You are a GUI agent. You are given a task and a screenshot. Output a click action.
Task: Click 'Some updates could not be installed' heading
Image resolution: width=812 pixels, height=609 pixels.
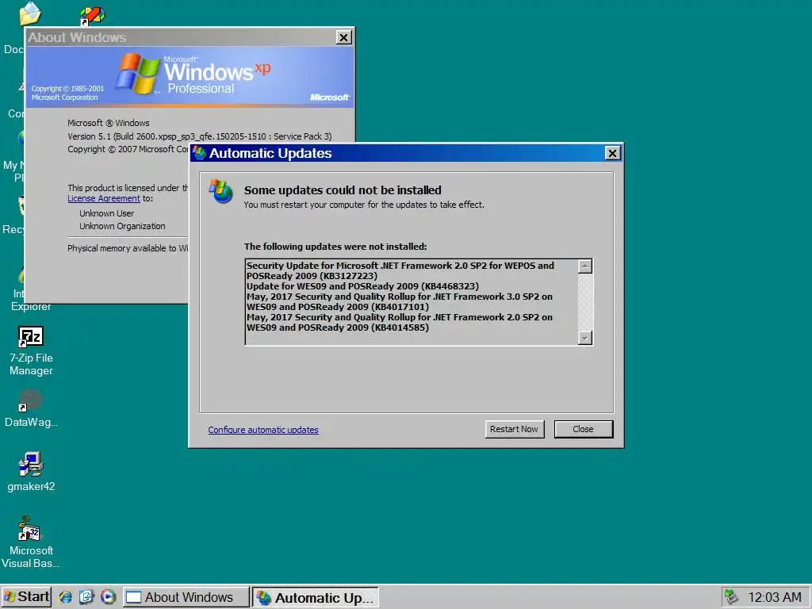pos(343,190)
